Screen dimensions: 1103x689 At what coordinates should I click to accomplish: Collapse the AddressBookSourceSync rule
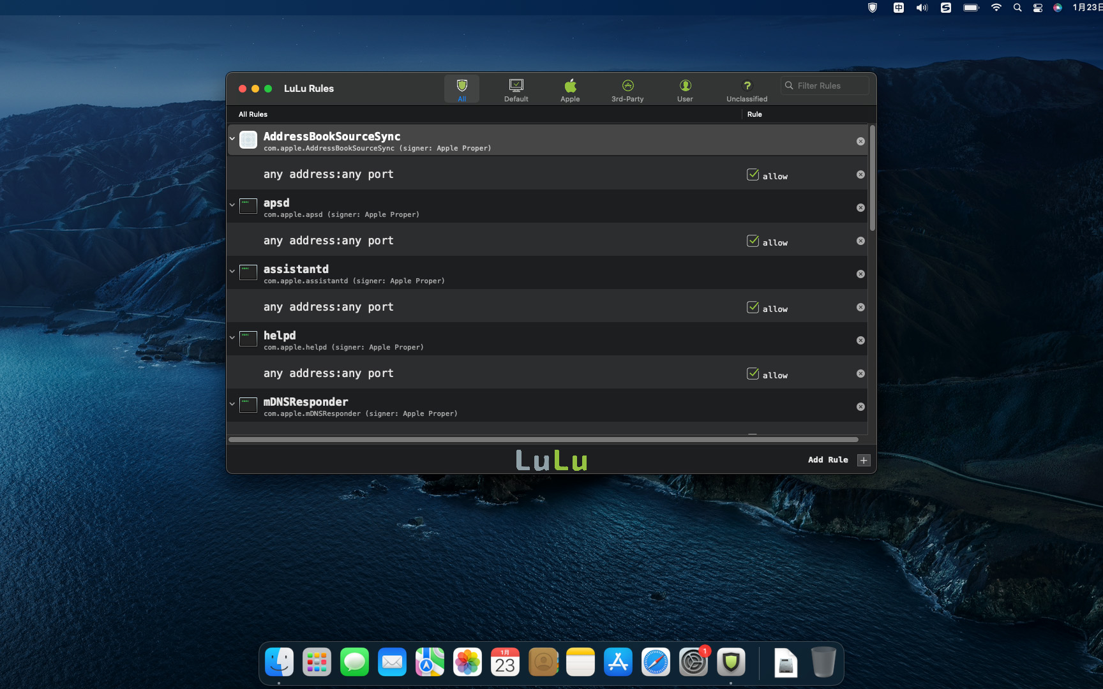click(232, 138)
